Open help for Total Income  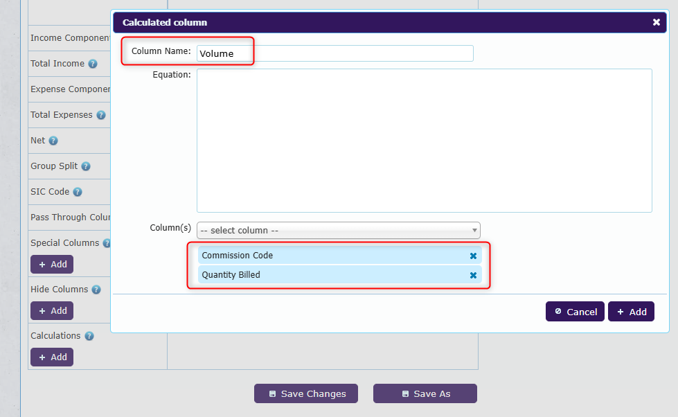coord(93,64)
